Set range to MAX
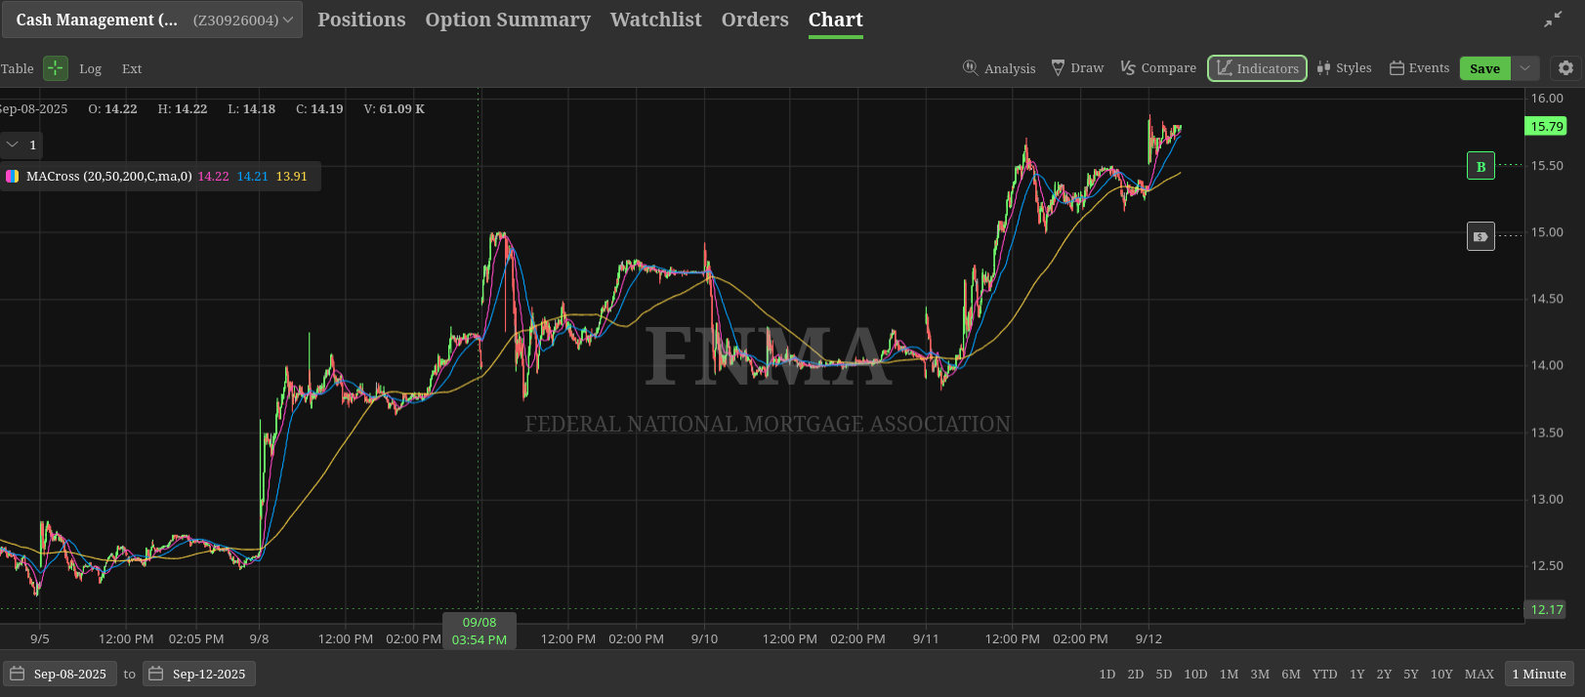The image size is (1585, 697). click(x=1480, y=675)
